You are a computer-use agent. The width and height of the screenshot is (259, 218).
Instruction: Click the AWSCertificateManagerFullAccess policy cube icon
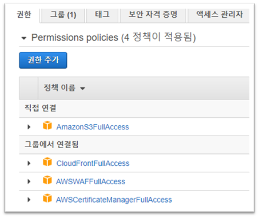47,198
